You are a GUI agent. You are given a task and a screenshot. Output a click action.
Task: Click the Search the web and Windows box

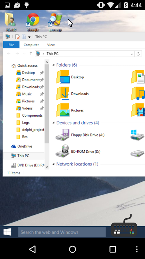point(62,232)
